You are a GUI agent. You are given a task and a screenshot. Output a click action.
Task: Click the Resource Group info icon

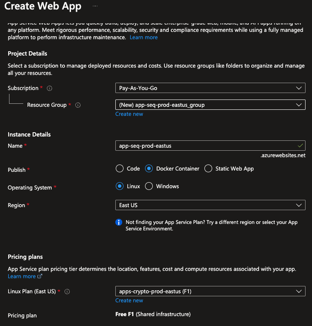pyautogui.click(x=78, y=105)
